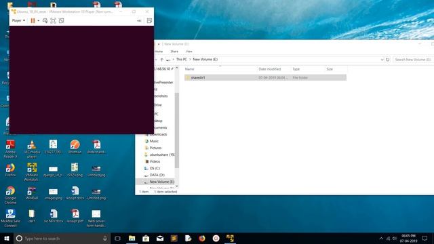
Task: Open the Player menu in VMware
Action: tap(18, 21)
